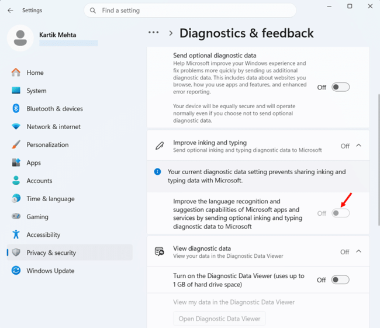Click the Network & internet wifi icon
Image resolution: width=380 pixels, height=328 pixels.
[x=16, y=126]
